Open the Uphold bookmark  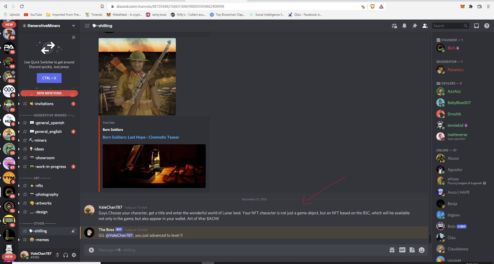(12, 15)
